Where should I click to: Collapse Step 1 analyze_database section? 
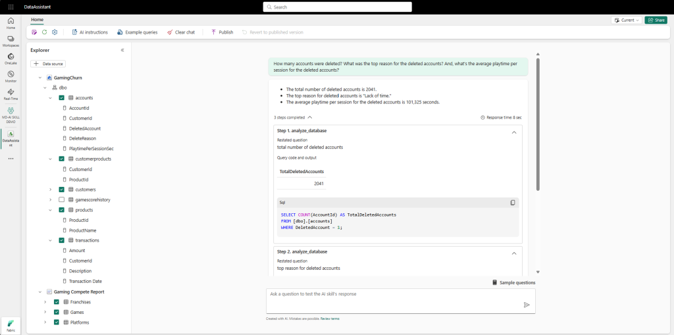click(x=513, y=132)
